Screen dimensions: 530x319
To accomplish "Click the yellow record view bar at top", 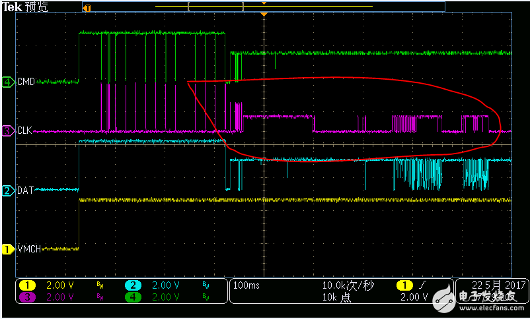I will tap(264, 6).
